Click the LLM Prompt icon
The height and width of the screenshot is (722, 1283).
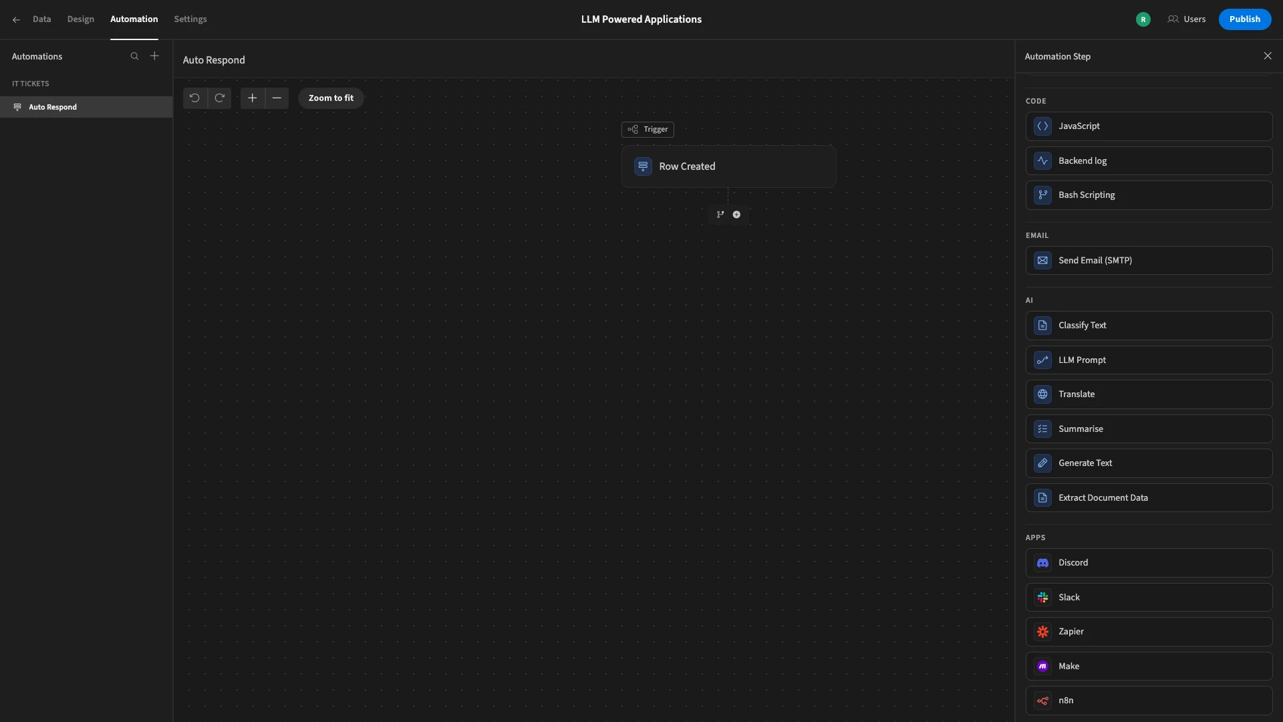pyautogui.click(x=1042, y=360)
